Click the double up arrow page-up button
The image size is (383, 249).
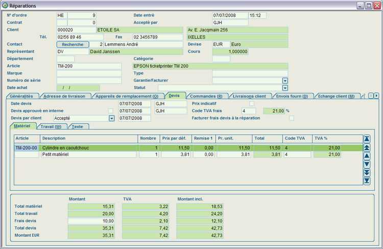367,147
